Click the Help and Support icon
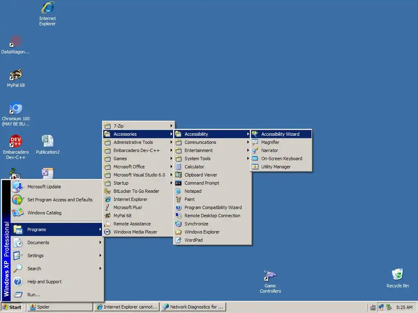This screenshot has height=313, width=418. click(x=18, y=282)
